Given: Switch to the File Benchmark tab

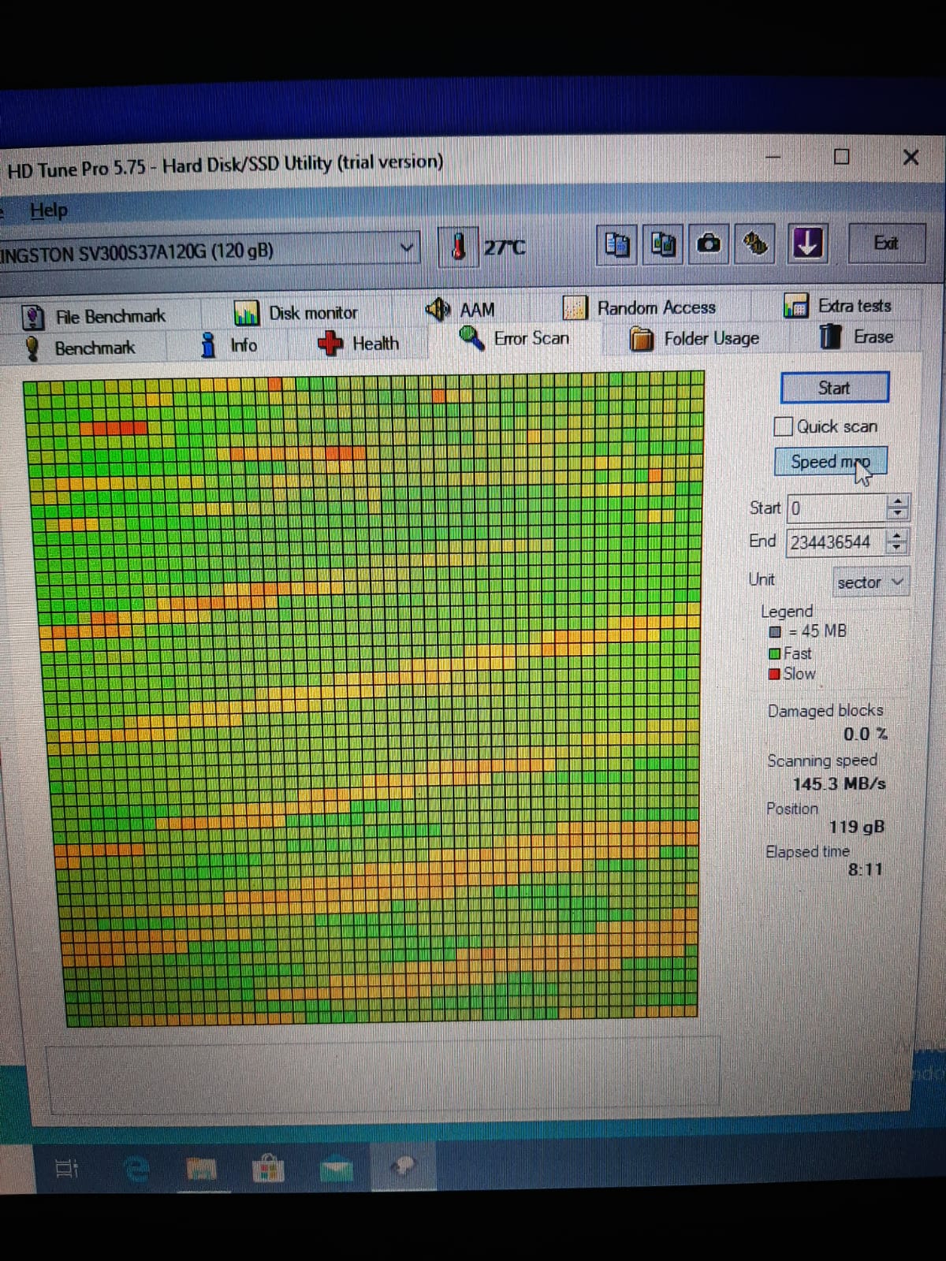Looking at the screenshot, I should click(x=110, y=316).
